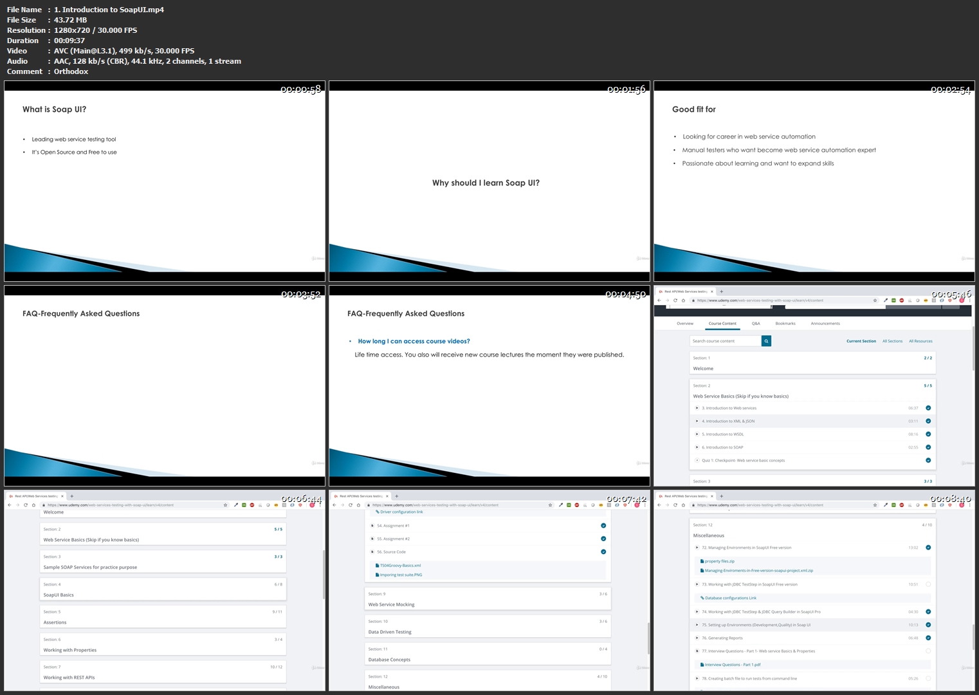The image size is (979, 695).
Task: Click the file icon beside property files.zip
Action: (x=702, y=561)
